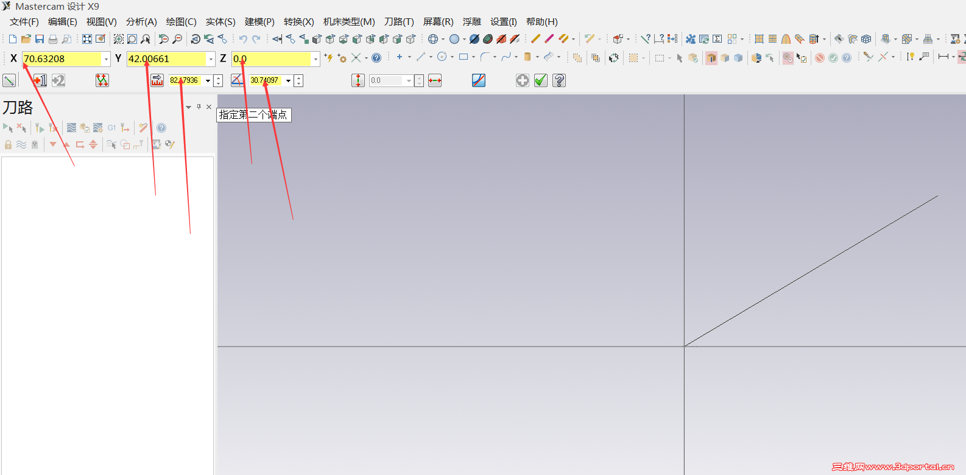Click the Select all operations icon

pos(8,128)
